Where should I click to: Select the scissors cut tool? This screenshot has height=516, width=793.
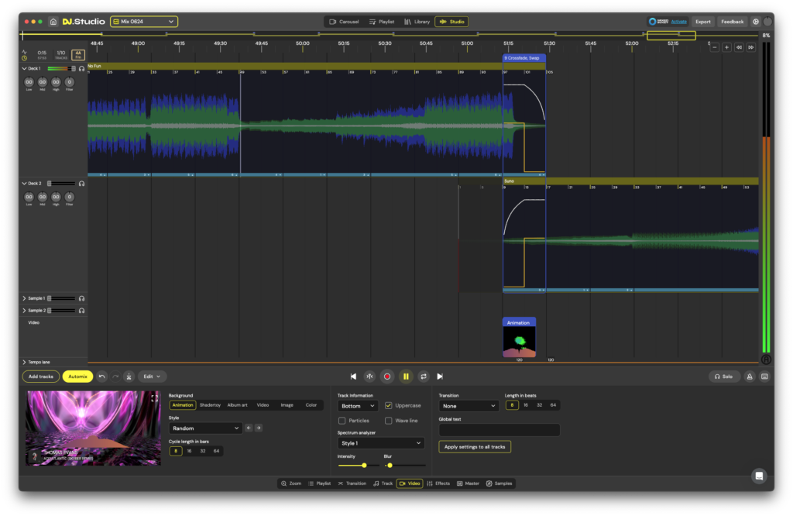pos(128,376)
